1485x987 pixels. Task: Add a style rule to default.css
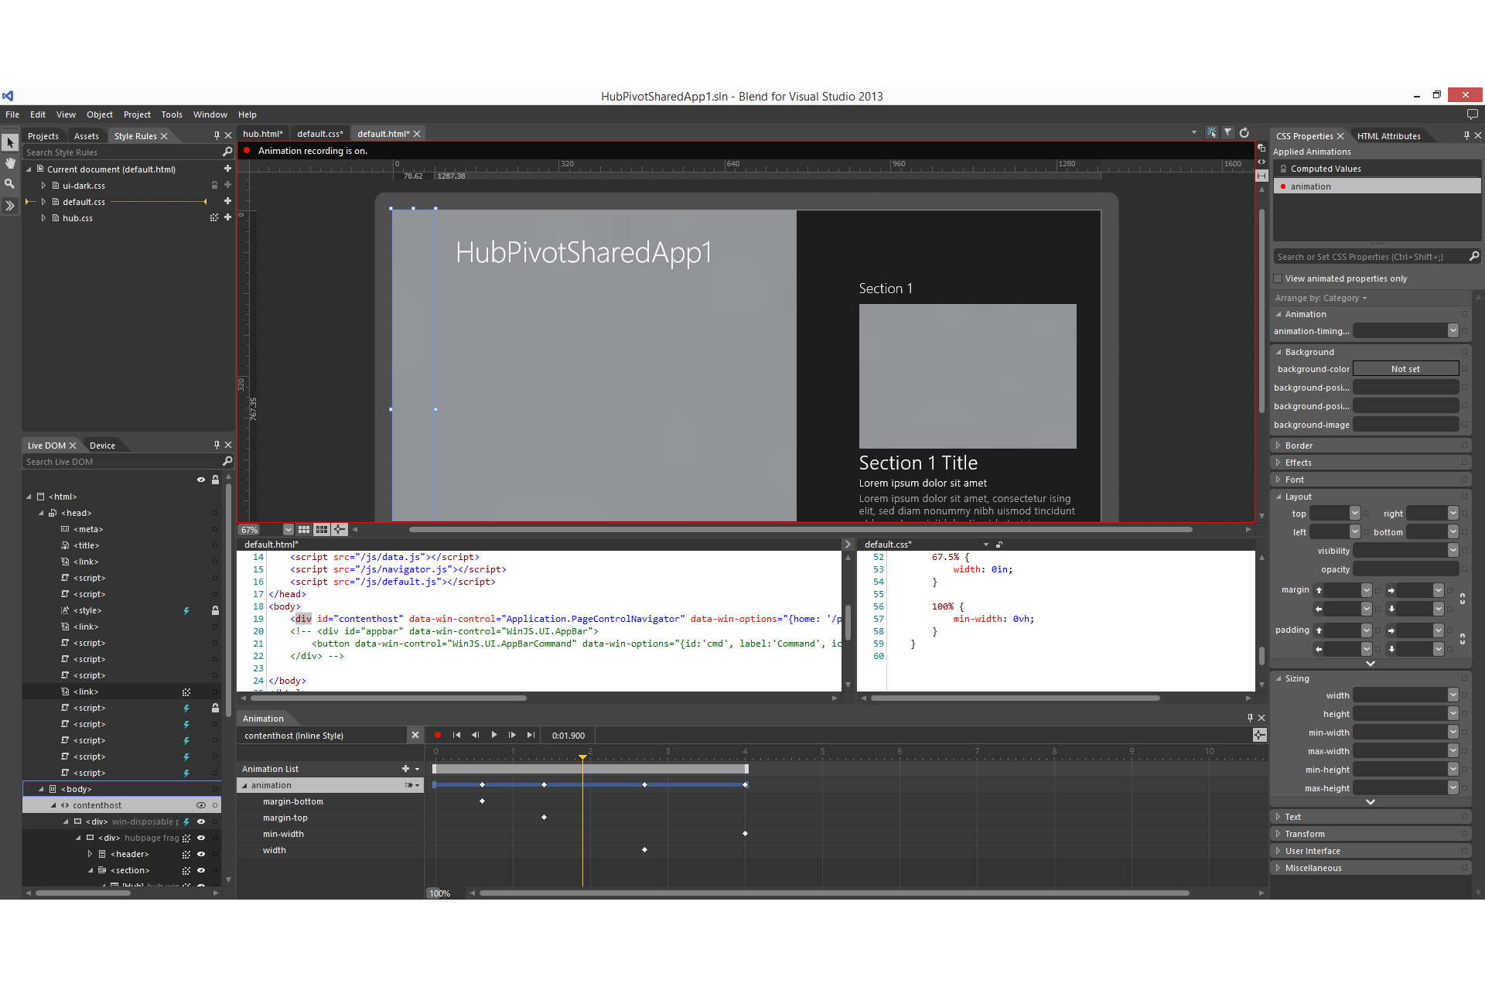[x=227, y=201]
